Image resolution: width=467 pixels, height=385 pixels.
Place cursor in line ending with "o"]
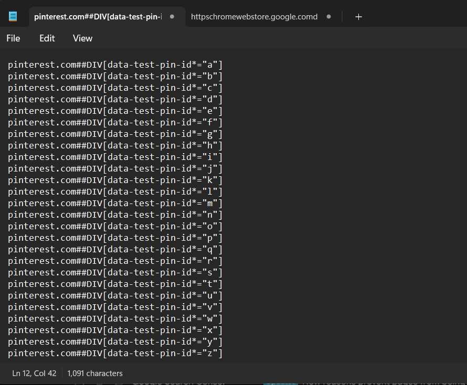(115, 227)
